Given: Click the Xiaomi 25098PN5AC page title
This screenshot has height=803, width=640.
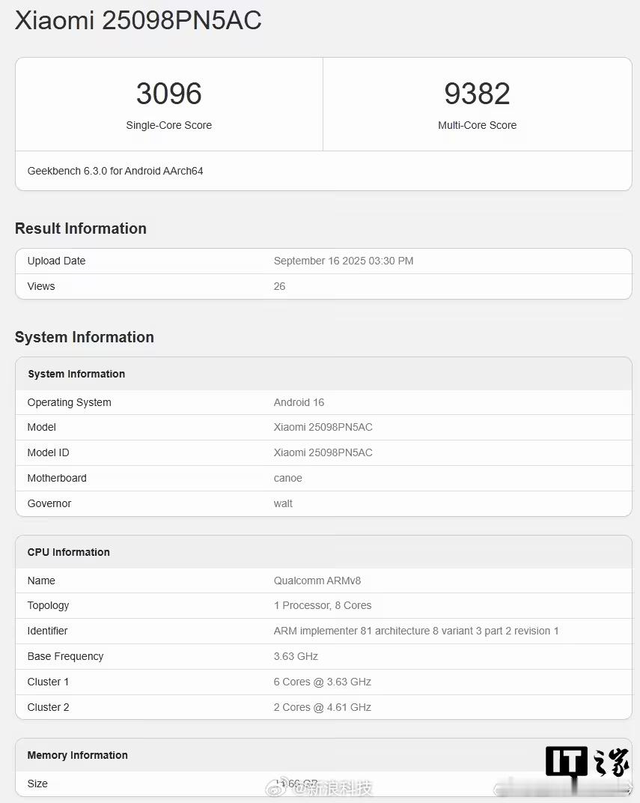Looking at the screenshot, I should [x=138, y=20].
